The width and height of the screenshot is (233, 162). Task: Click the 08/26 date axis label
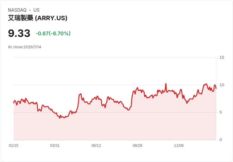tap(137, 145)
